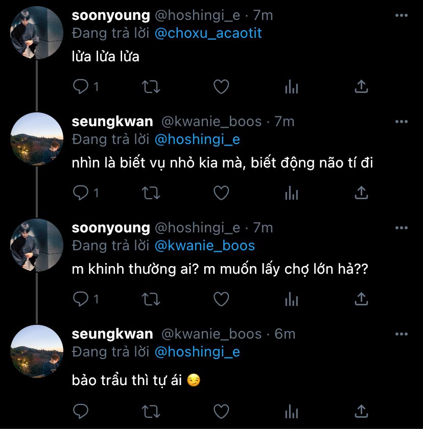Image resolution: width=423 pixels, height=429 pixels.
Task: Reply to tweet "nhìn là biết vụ nhỏ"
Action: tap(81, 193)
